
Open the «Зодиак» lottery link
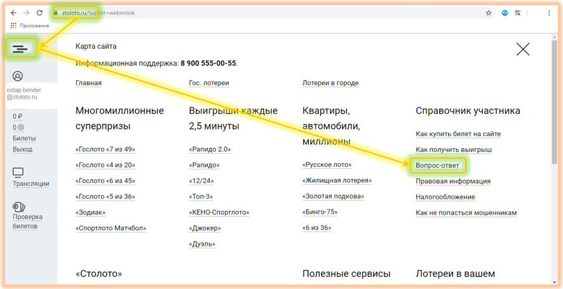pos(90,213)
